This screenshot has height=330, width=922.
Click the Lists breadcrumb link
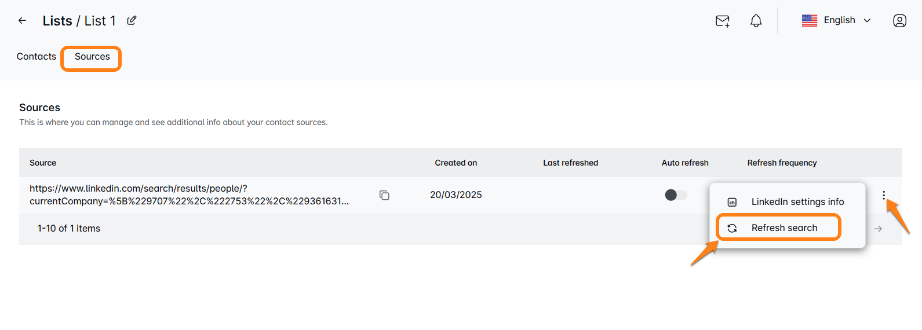coord(57,21)
